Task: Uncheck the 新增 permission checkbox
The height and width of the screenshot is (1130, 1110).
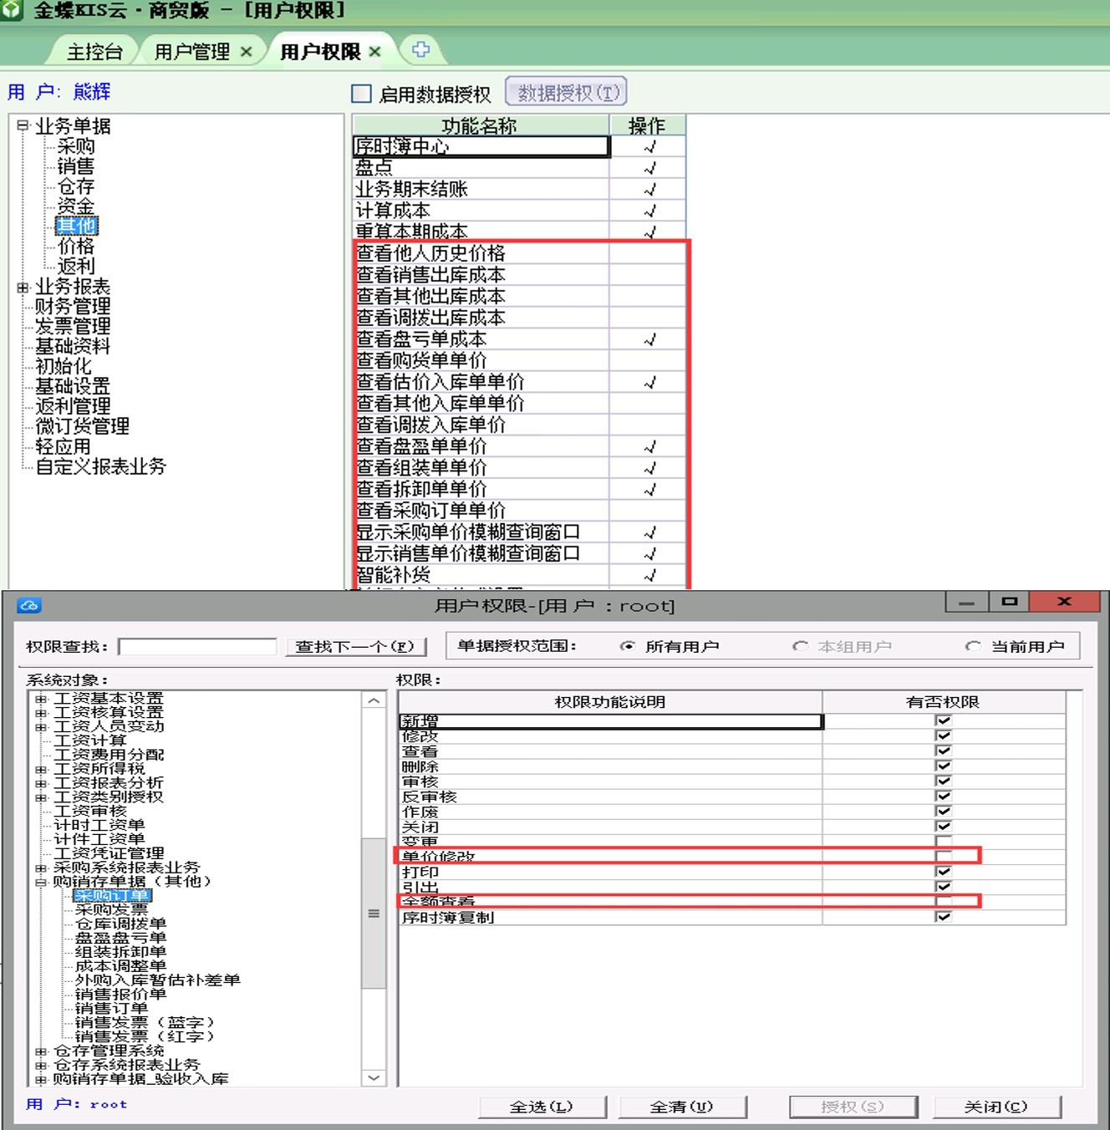Action: click(944, 720)
